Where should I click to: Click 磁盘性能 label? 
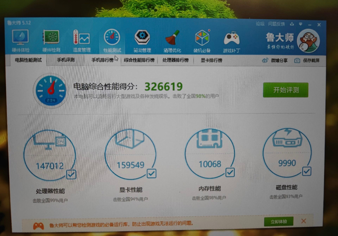[x=286, y=187]
